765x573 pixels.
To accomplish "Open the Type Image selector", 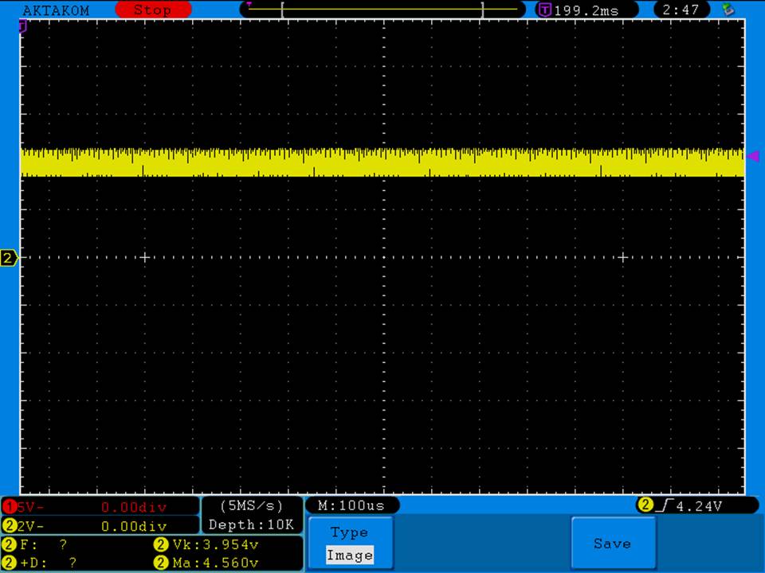I will [x=349, y=544].
